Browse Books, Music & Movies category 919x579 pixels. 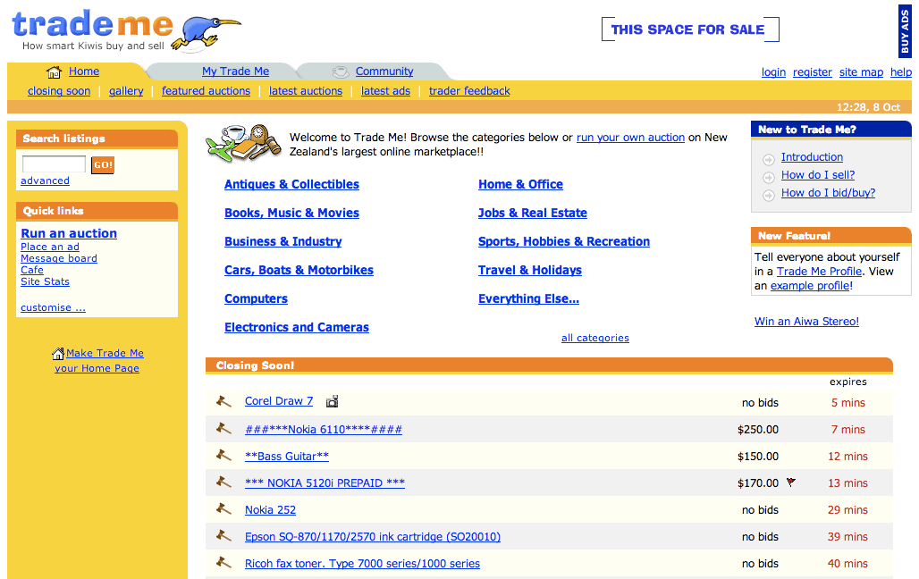(x=291, y=213)
